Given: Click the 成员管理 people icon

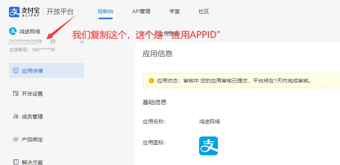Looking at the screenshot, I should point(16,116).
